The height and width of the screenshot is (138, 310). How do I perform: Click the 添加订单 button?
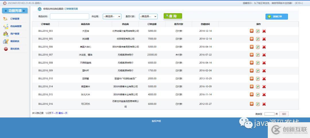click(276, 17)
